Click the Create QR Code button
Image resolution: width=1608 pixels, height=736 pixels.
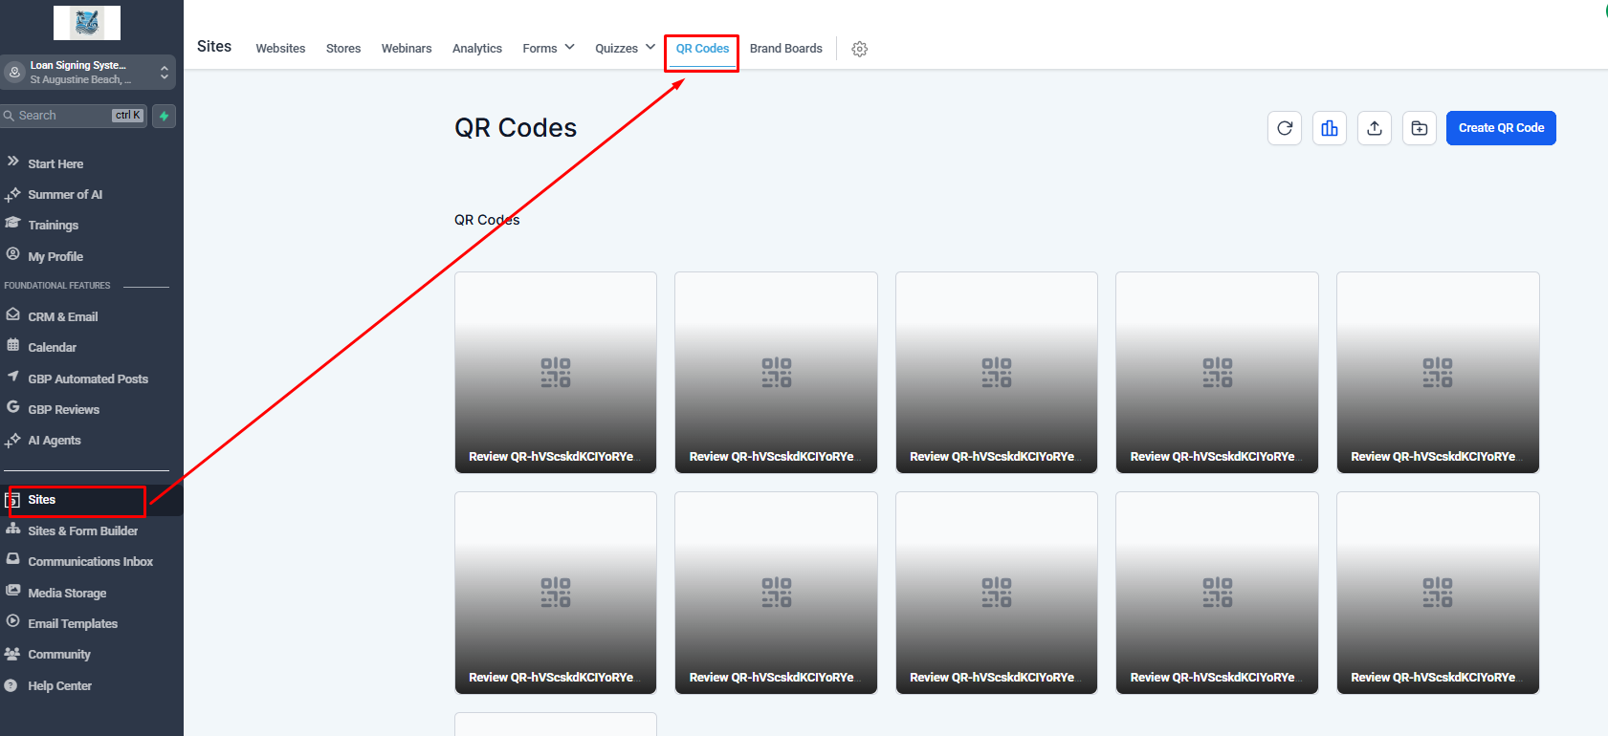pos(1501,128)
